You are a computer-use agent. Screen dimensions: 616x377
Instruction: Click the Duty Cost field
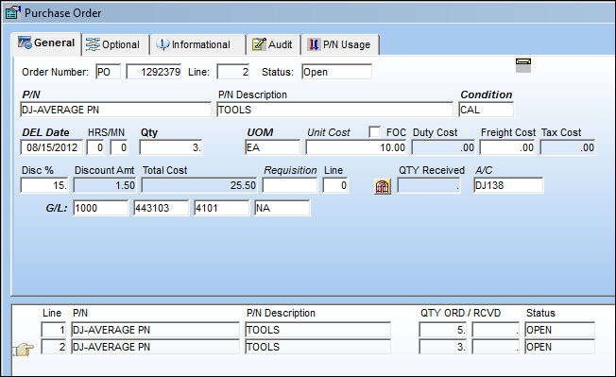click(x=443, y=147)
